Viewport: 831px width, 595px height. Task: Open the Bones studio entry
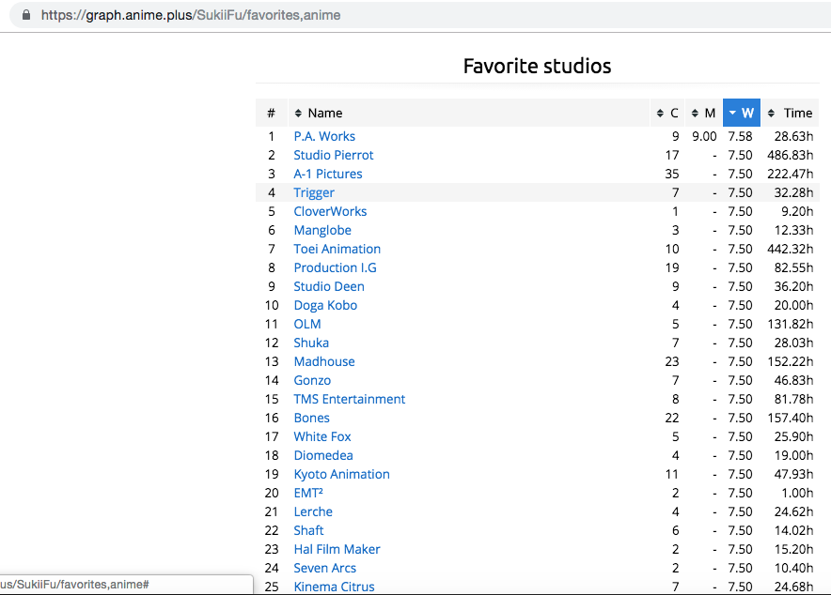(311, 418)
